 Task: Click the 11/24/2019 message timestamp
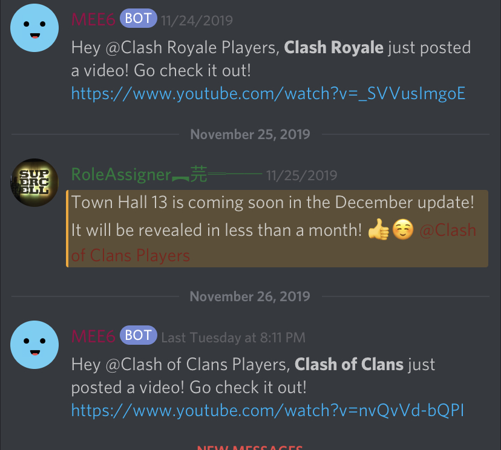coord(197,21)
